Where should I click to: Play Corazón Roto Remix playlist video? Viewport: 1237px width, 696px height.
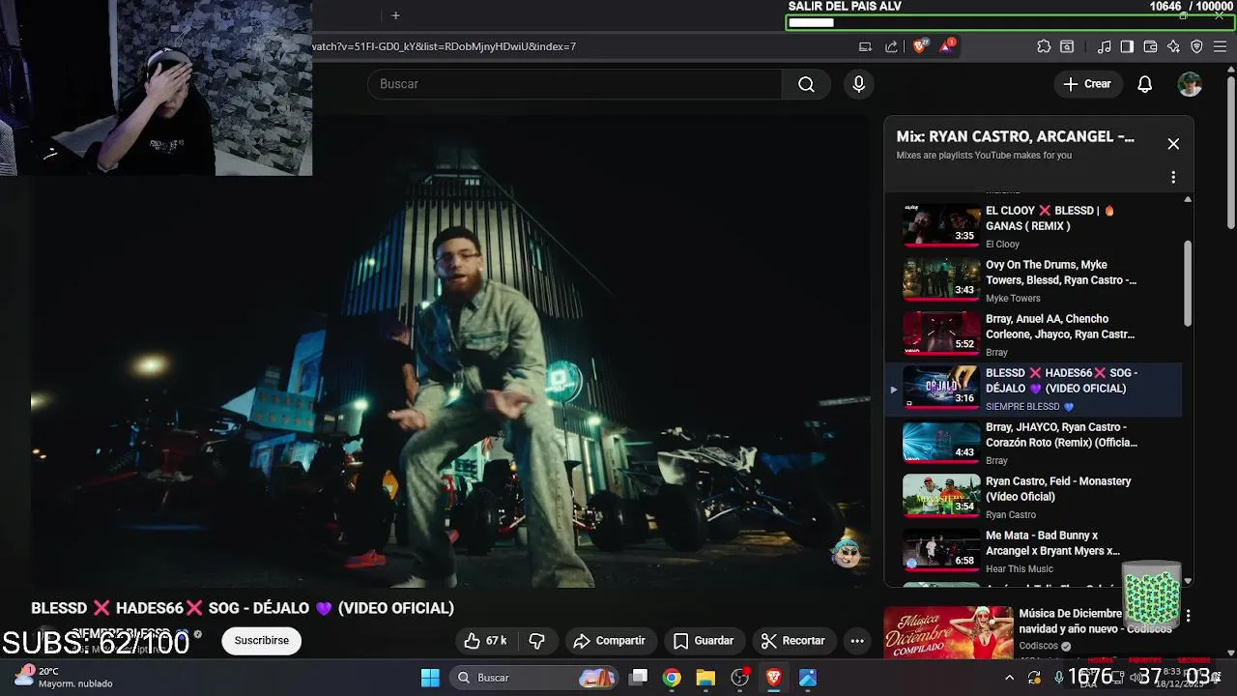1033,443
